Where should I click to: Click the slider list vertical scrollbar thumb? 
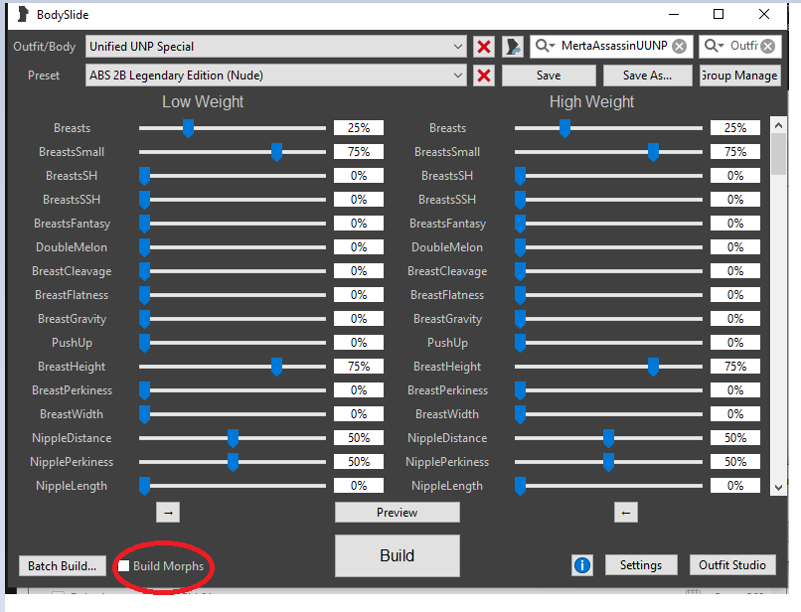(778, 154)
